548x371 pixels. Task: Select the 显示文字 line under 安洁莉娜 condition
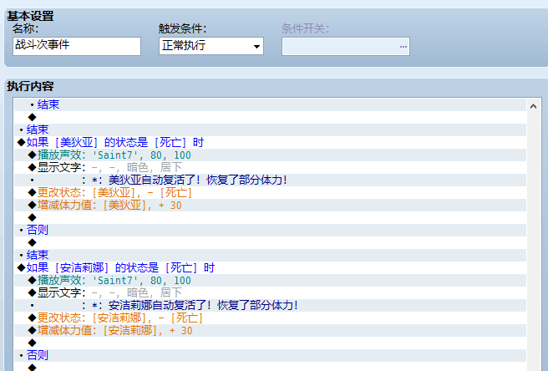point(270,293)
